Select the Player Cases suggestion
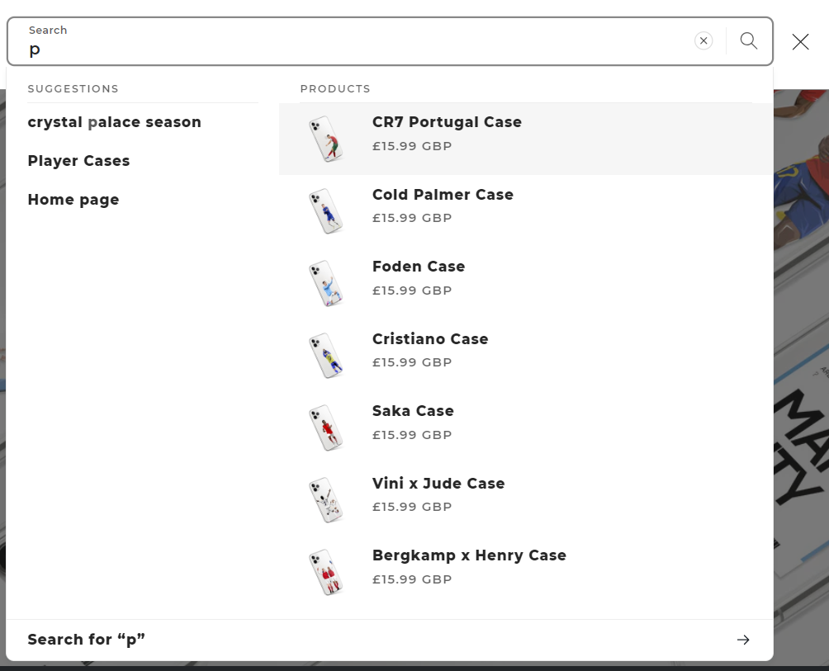Viewport: 829px width, 671px height. click(x=79, y=161)
